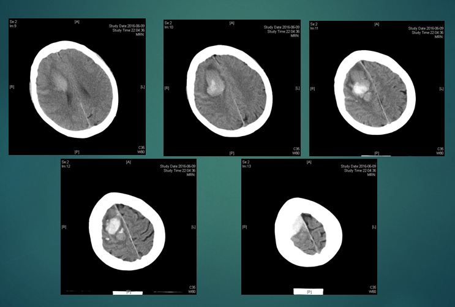Click the [L] marker on image Im:10
Viewport: 455px width, 307px height.
tap(298, 88)
